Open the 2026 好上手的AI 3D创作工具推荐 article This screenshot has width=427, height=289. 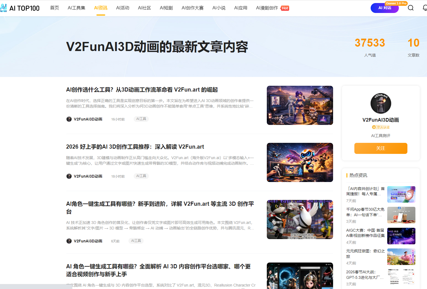point(135,147)
